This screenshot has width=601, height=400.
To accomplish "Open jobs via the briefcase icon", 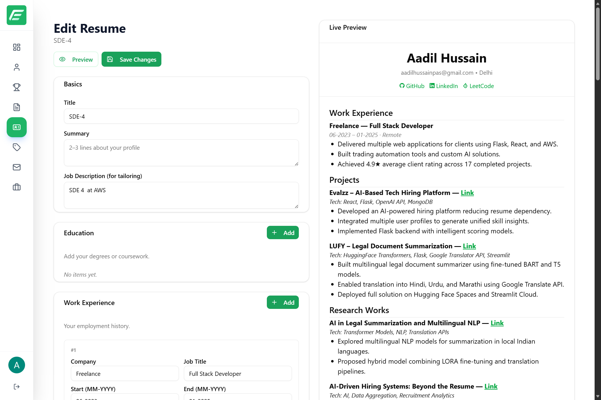I will (16, 187).
